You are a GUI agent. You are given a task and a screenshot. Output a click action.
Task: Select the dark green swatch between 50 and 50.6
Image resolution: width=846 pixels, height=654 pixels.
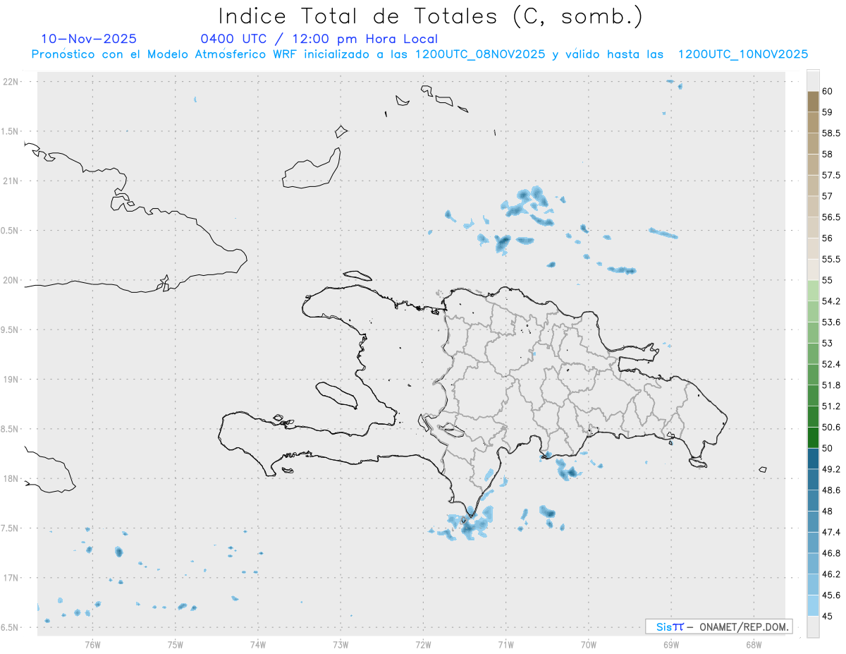pyautogui.click(x=813, y=437)
